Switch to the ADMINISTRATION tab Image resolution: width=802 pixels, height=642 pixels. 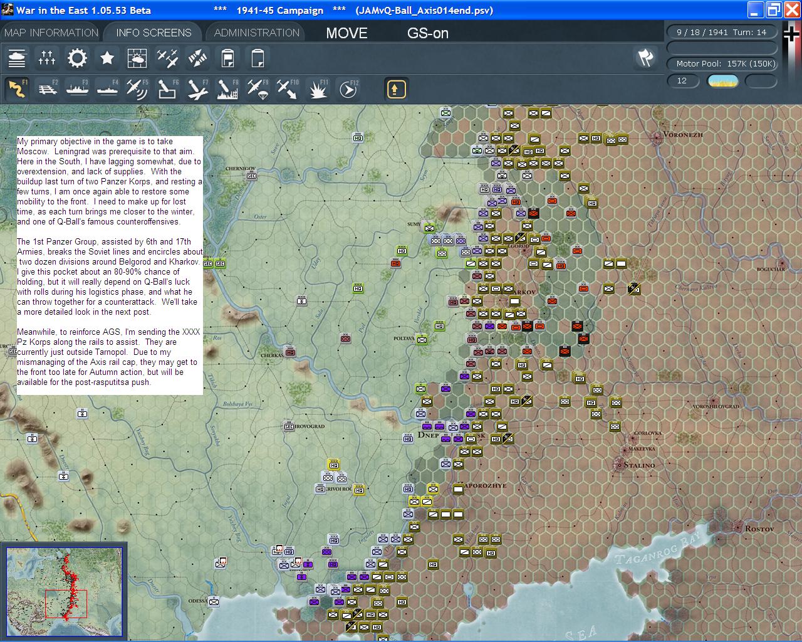click(x=257, y=33)
